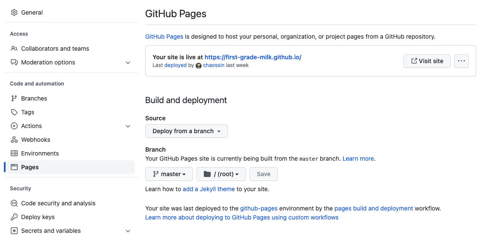Open the chaossin profile link
The width and height of the screenshot is (483, 238).
pos(214,65)
